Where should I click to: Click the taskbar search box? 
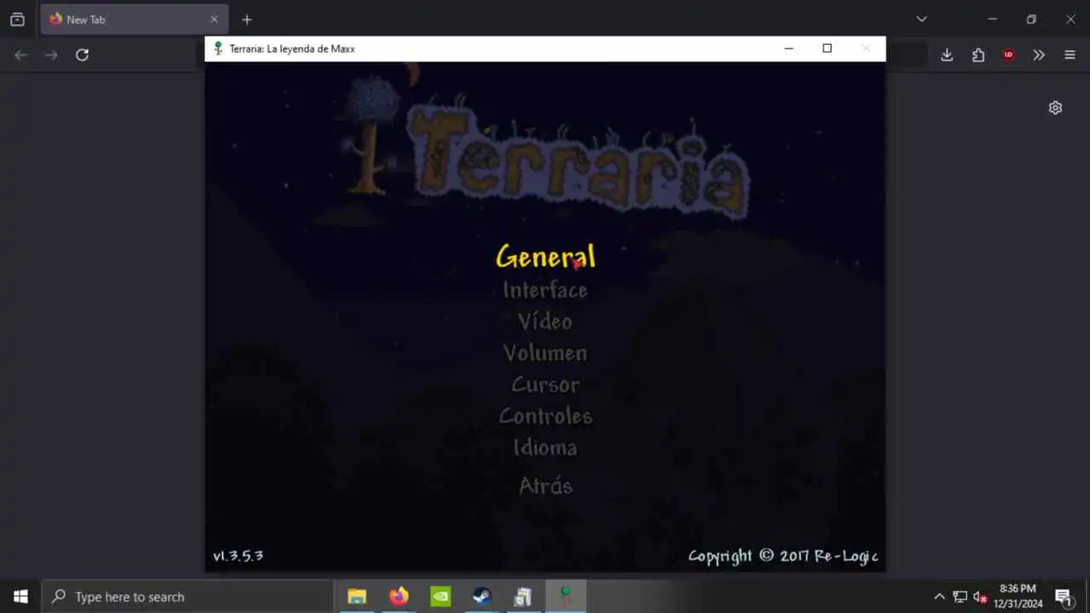click(187, 596)
